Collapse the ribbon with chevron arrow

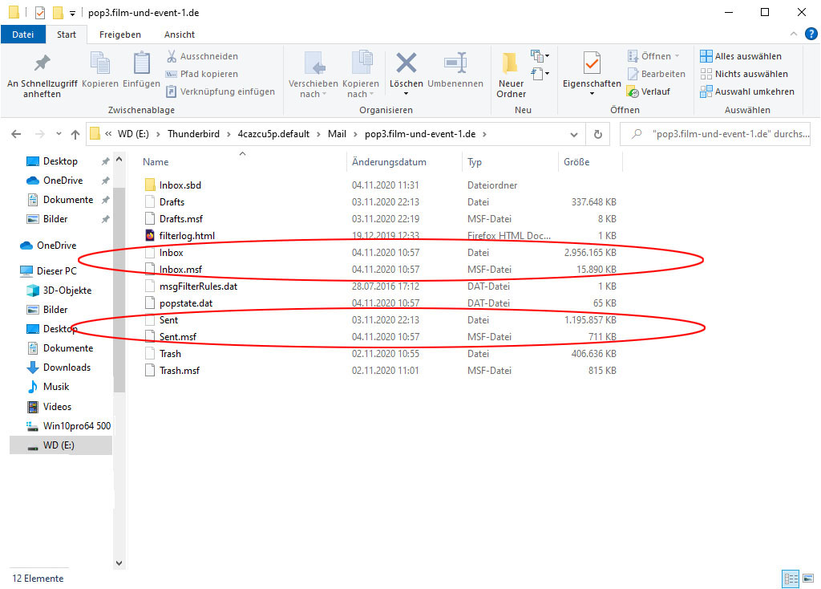[793, 35]
